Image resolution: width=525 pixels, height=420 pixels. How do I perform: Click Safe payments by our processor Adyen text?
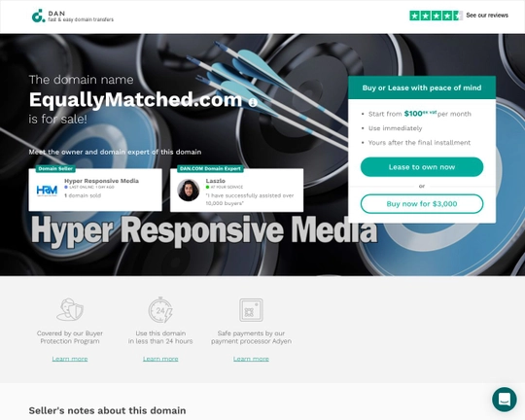point(251,337)
